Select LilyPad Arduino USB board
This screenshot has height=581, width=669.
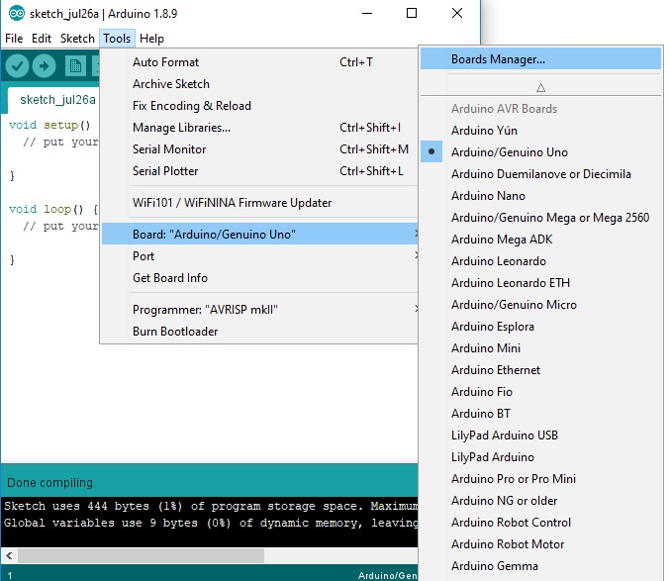pos(540,436)
